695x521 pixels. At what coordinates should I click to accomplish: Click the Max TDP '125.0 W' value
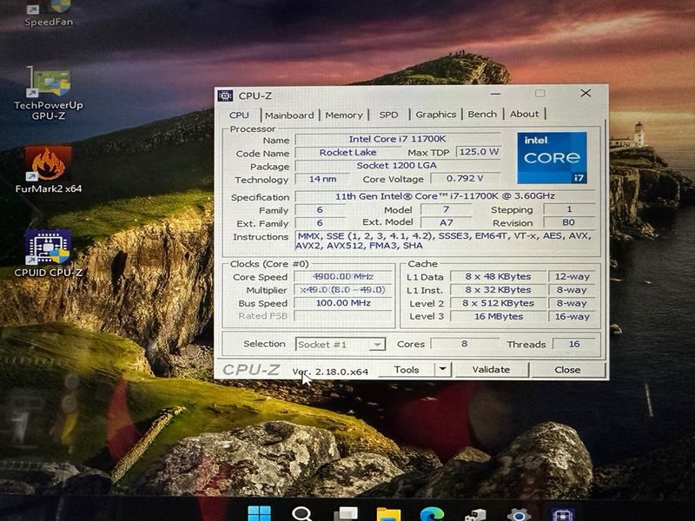pyautogui.click(x=479, y=151)
